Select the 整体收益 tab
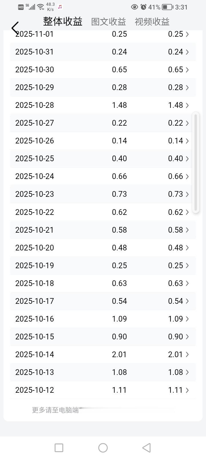 coord(63,21)
